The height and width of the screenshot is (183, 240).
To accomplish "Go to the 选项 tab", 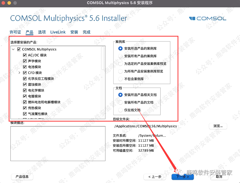I will click(42, 32).
